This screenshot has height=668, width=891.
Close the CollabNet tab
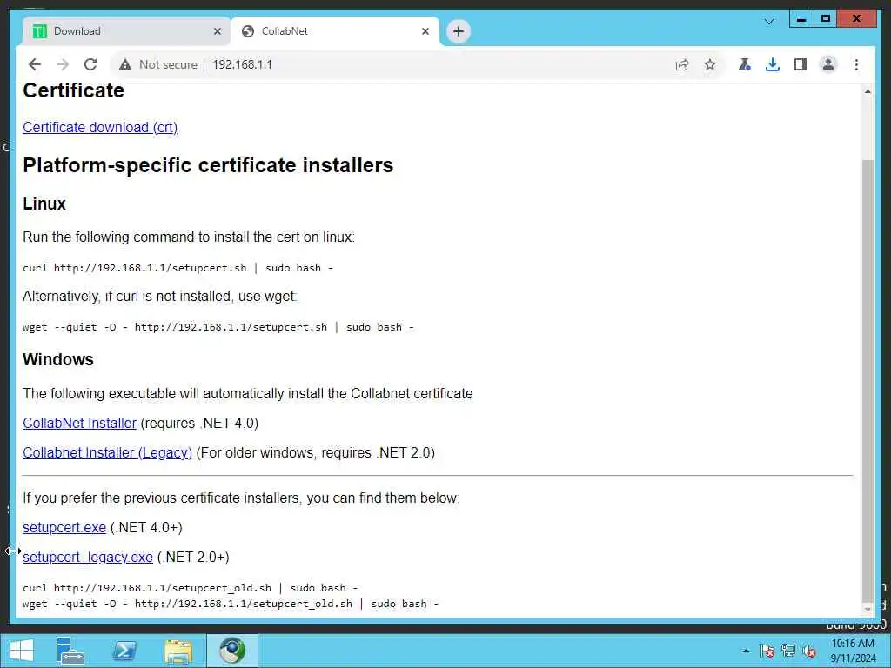click(425, 32)
